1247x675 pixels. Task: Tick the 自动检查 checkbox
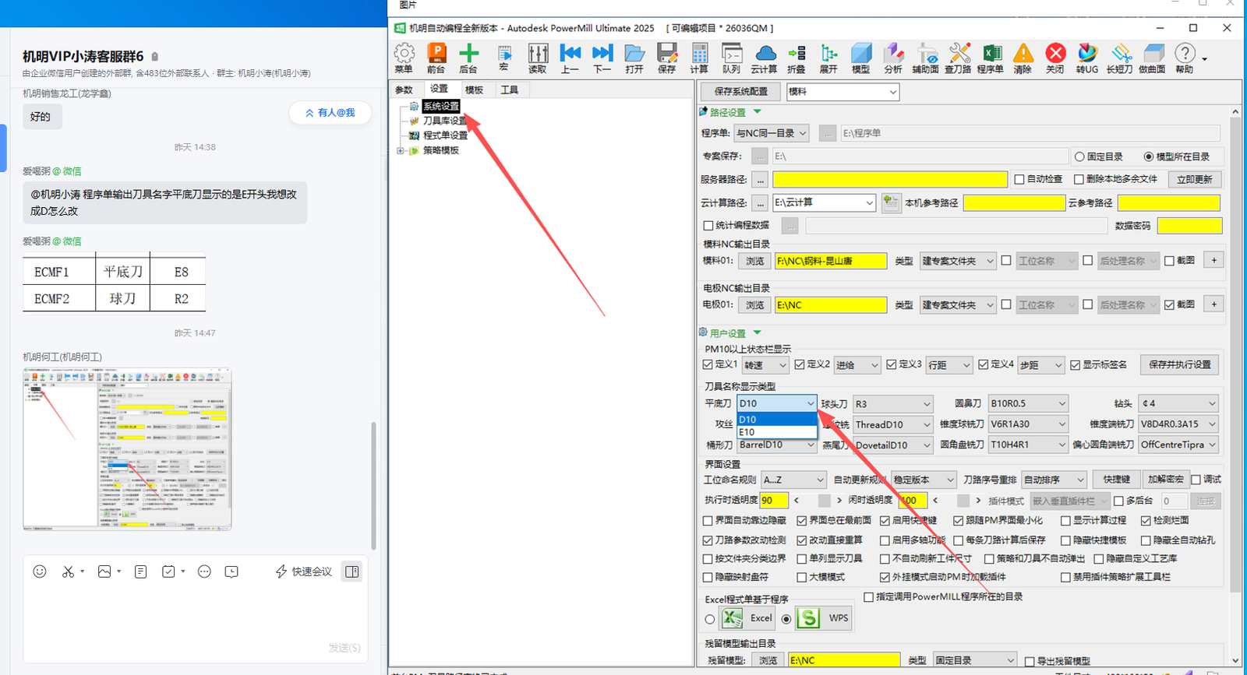click(1019, 179)
